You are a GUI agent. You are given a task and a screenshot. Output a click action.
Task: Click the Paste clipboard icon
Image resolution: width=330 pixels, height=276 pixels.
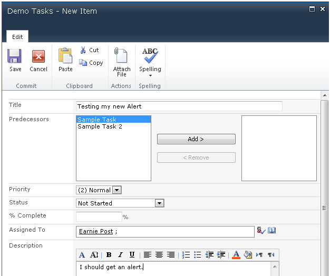coord(65,56)
